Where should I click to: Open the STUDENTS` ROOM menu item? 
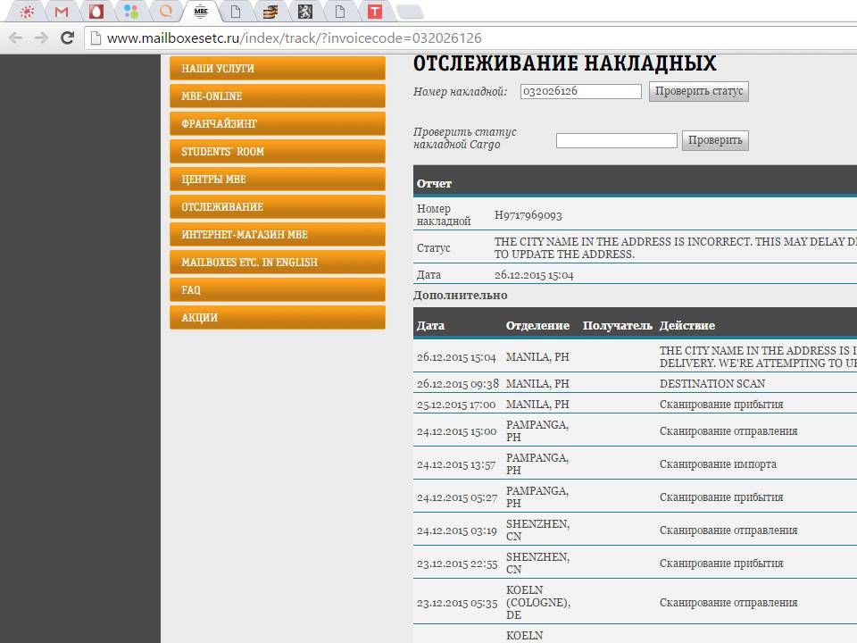pos(277,152)
